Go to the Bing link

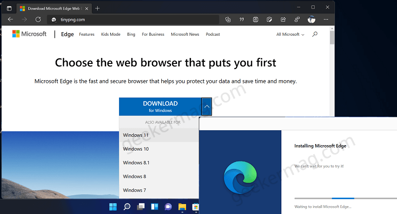click(131, 34)
